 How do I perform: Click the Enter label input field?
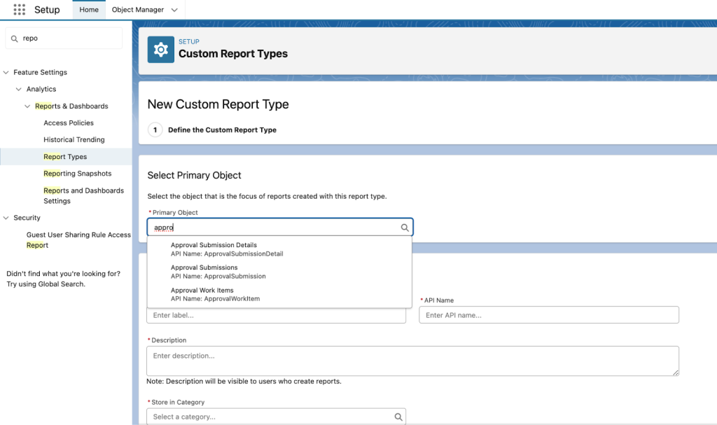pyautogui.click(x=276, y=315)
